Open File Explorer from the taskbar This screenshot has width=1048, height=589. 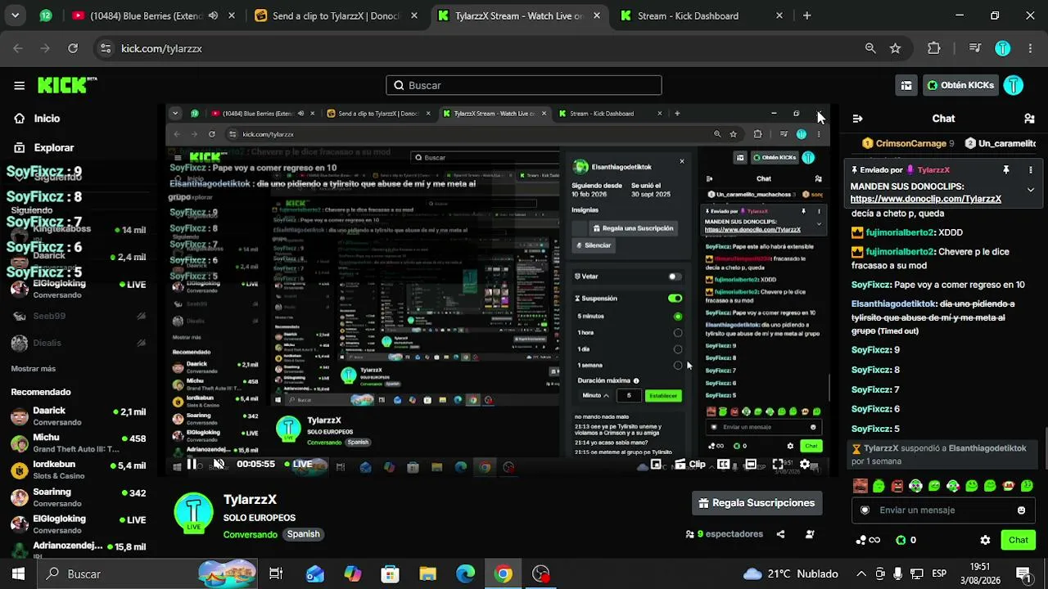[x=427, y=573]
